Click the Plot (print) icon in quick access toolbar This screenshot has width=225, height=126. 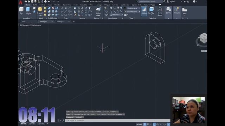[x=45, y=1]
